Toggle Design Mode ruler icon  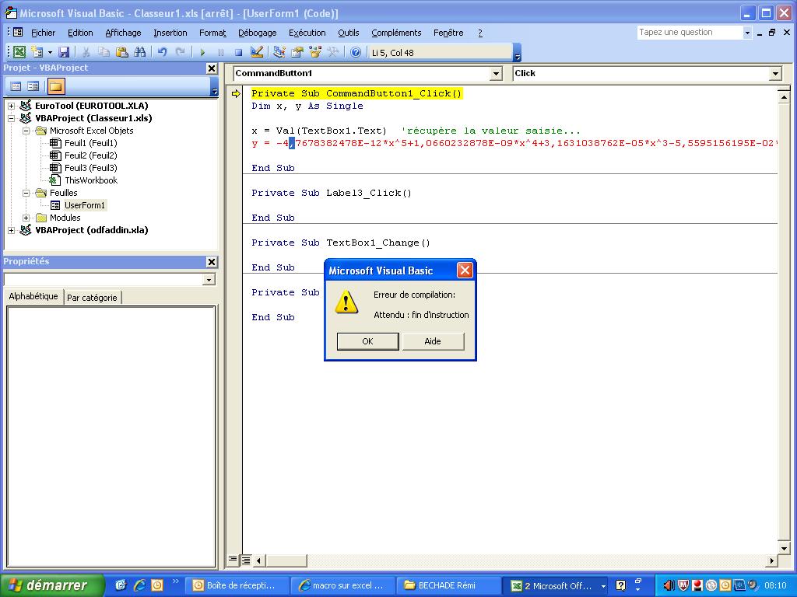257,52
